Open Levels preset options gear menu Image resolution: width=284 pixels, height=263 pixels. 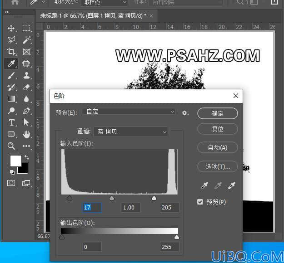point(185,113)
